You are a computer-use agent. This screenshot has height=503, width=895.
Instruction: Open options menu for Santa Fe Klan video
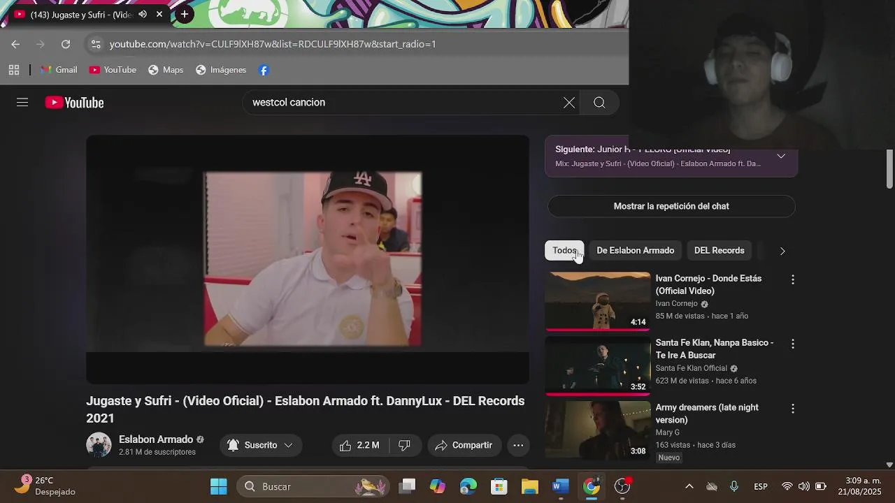pos(792,344)
